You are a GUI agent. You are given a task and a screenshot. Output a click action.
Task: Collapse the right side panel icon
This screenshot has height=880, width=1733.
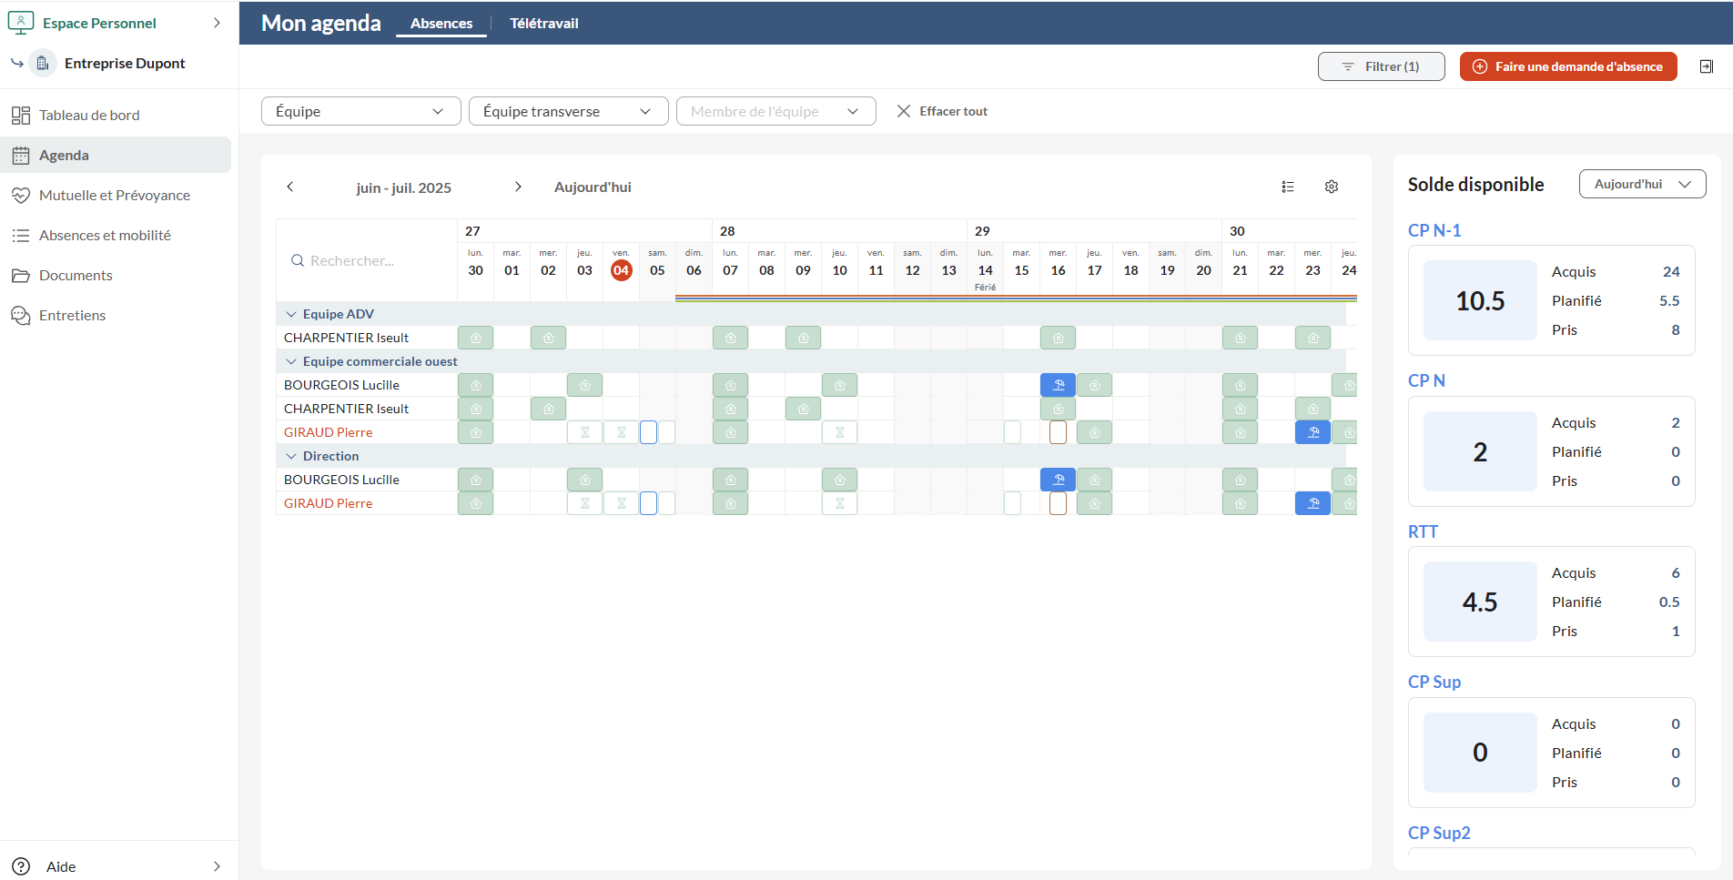point(1707,66)
